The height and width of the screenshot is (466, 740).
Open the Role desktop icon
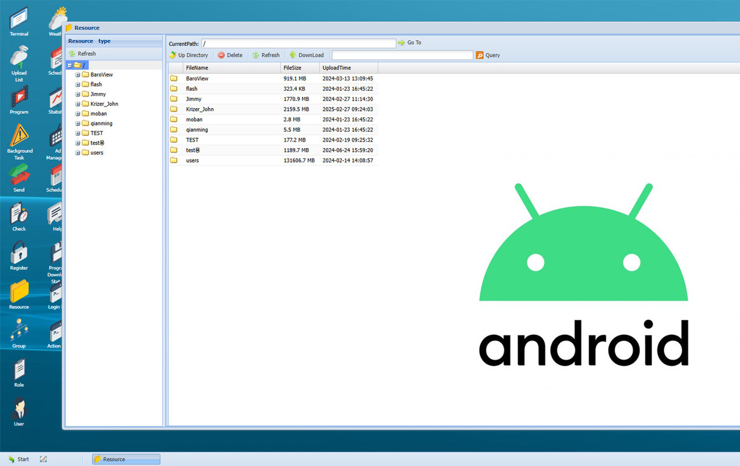19,372
